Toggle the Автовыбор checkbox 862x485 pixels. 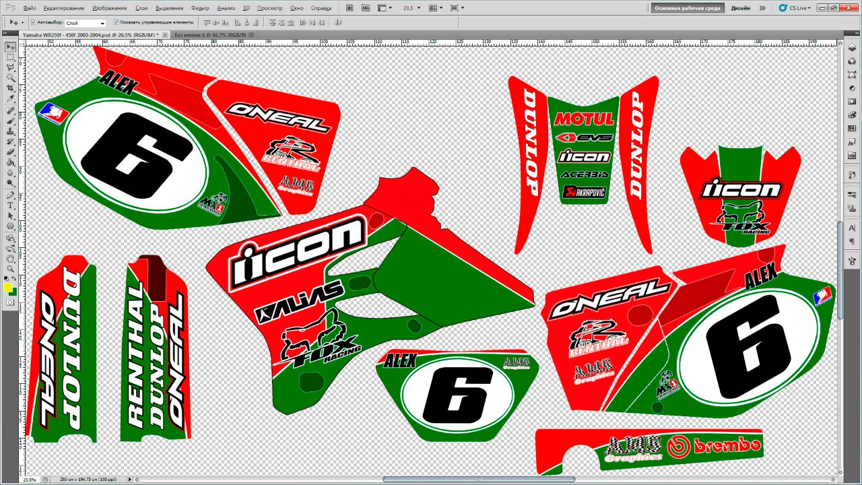pos(34,22)
